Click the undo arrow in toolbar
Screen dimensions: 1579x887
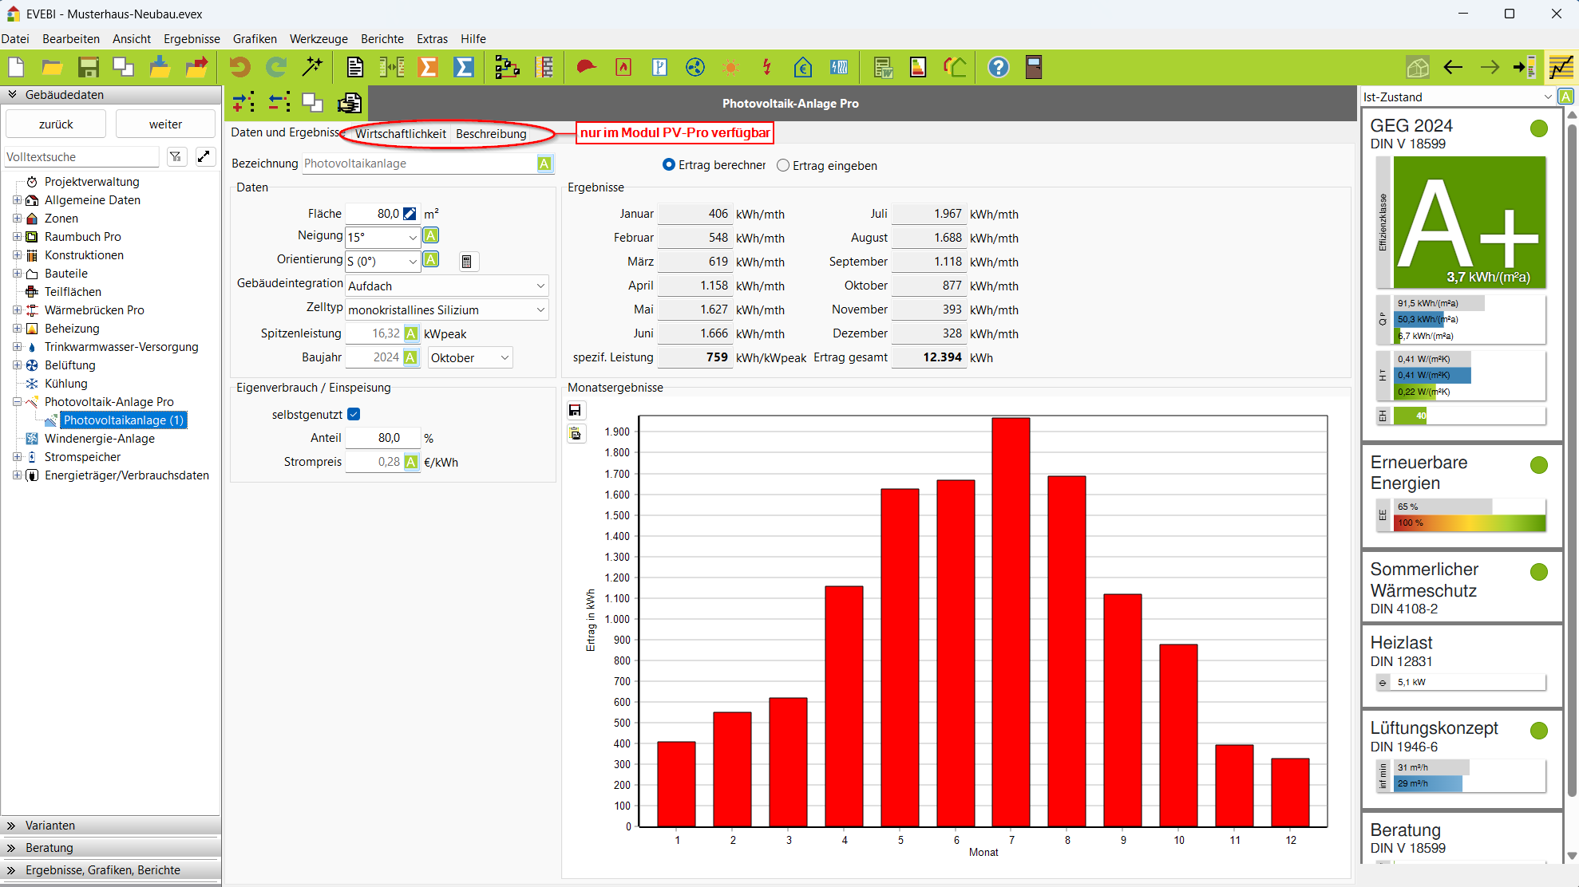239,68
